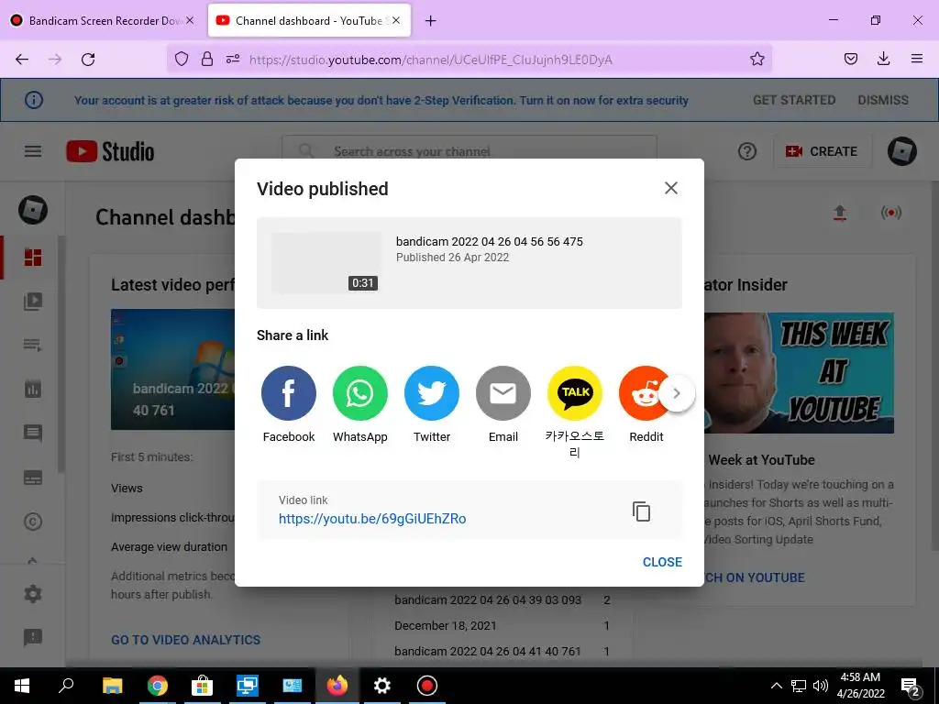Open Bandicam recorder from the taskbar

click(427, 686)
